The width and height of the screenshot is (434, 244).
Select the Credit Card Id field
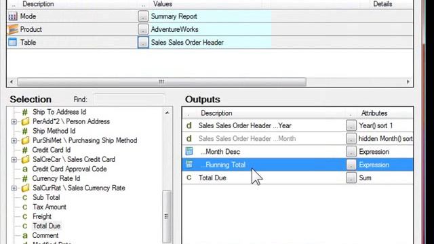(52, 150)
